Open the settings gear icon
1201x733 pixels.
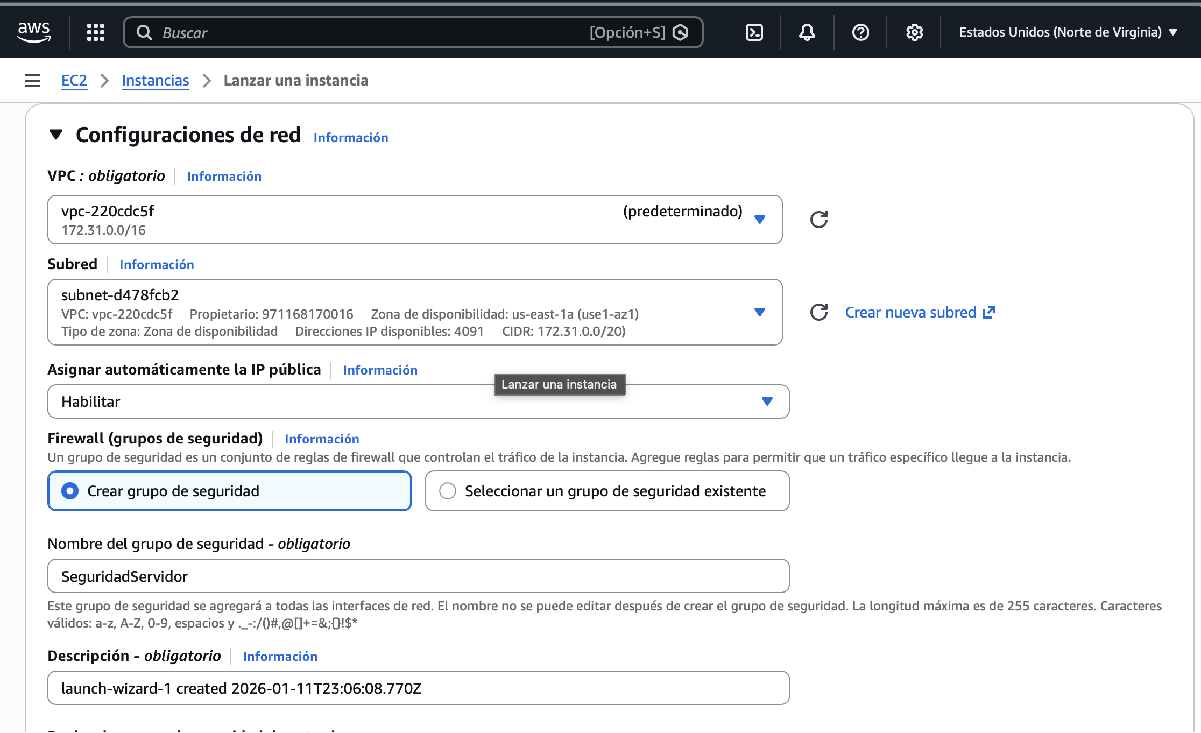point(914,32)
